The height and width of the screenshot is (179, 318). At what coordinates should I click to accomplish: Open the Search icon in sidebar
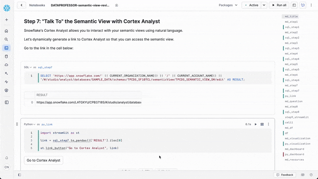(x=6, y=39)
